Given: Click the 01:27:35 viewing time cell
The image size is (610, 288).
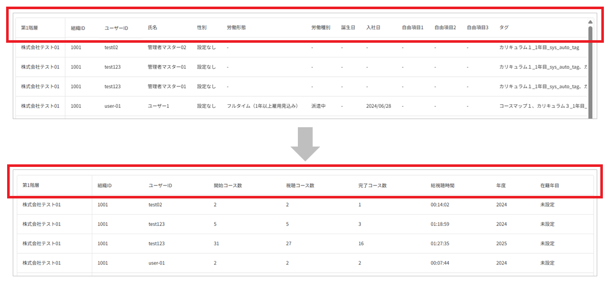Looking at the screenshot, I should [440, 244].
